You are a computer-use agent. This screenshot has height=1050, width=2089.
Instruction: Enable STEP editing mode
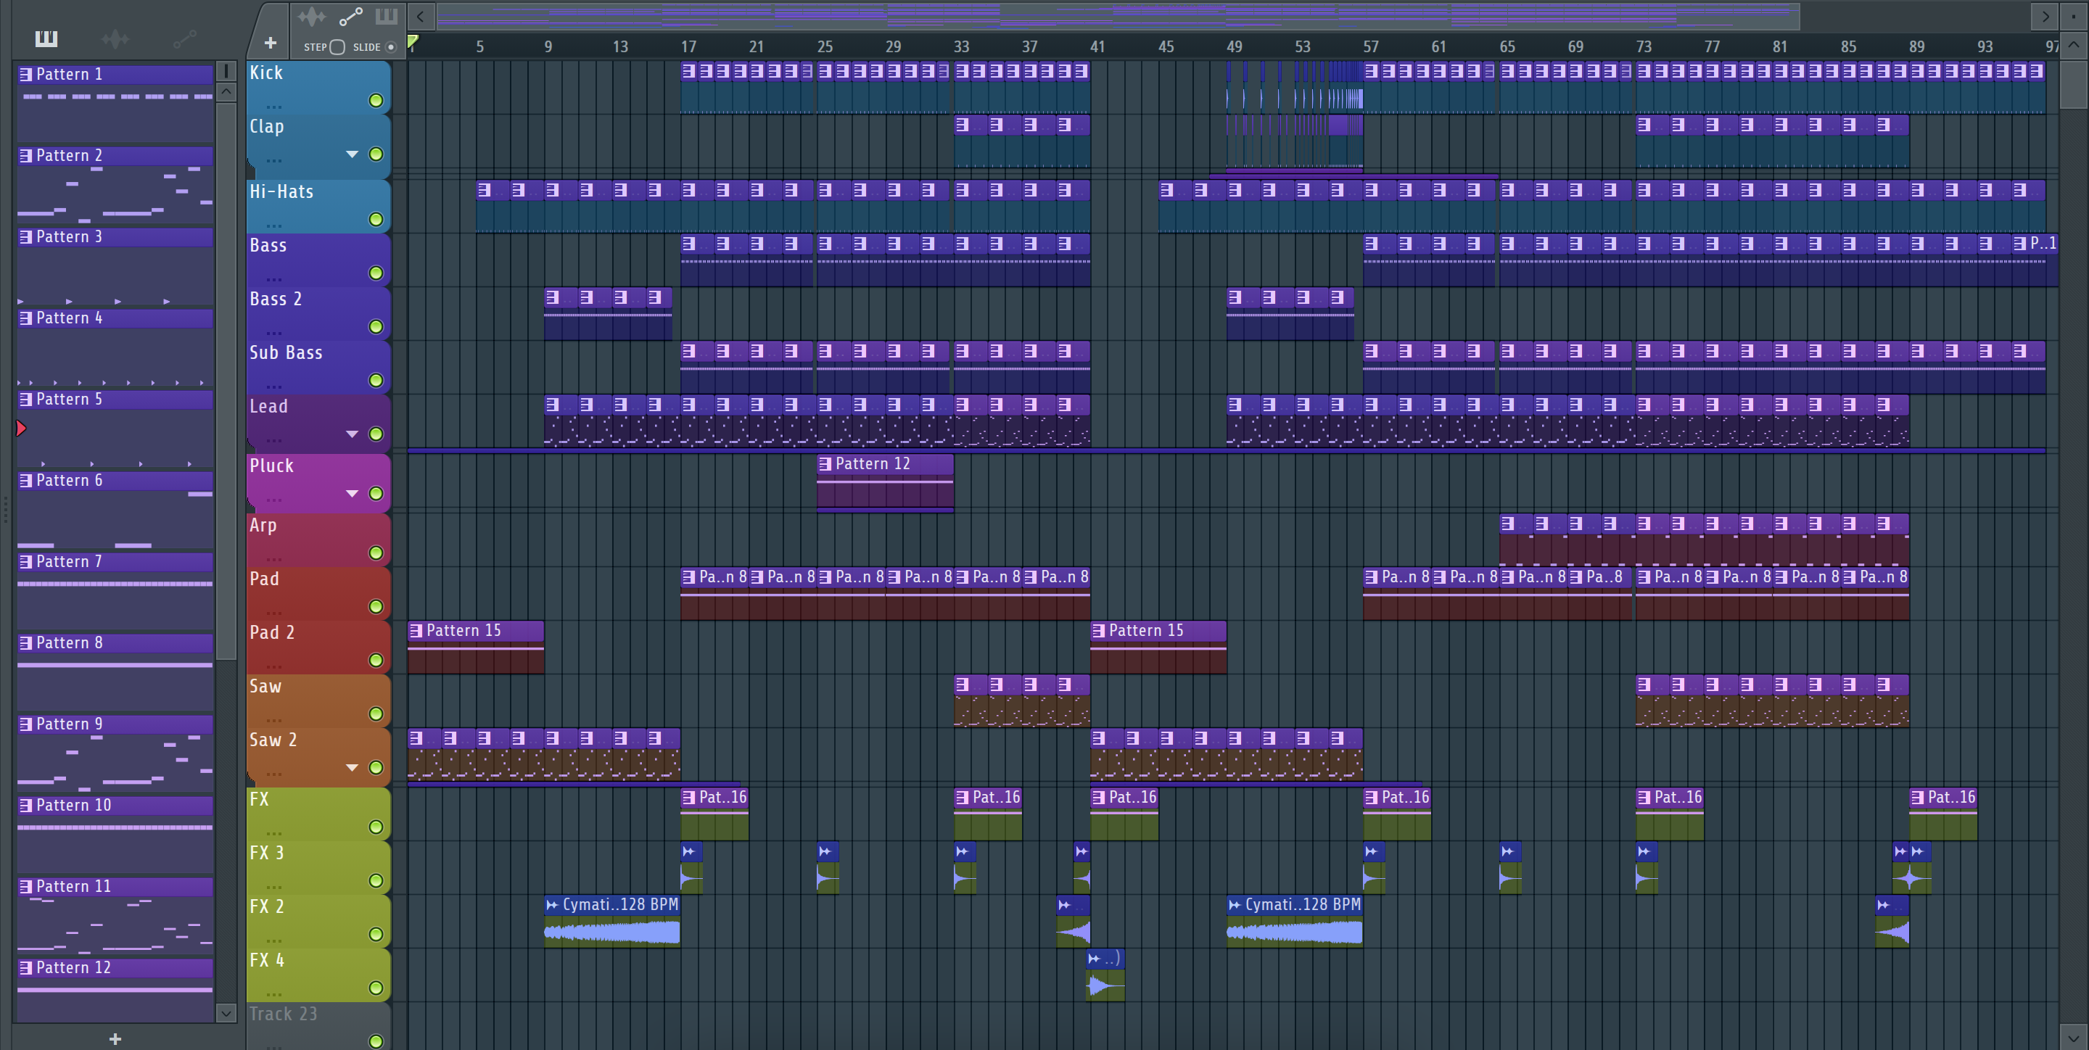point(338,47)
